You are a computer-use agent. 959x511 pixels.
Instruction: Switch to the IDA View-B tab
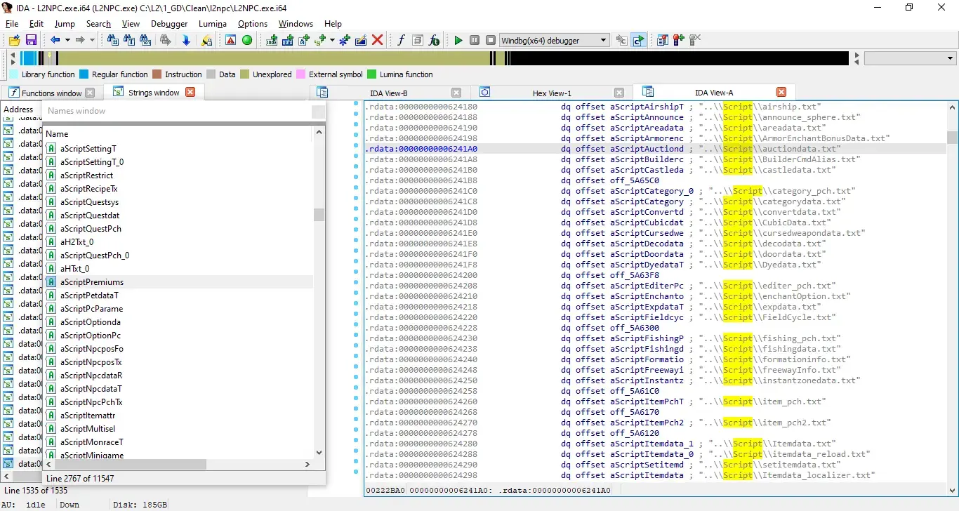(389, 93)
